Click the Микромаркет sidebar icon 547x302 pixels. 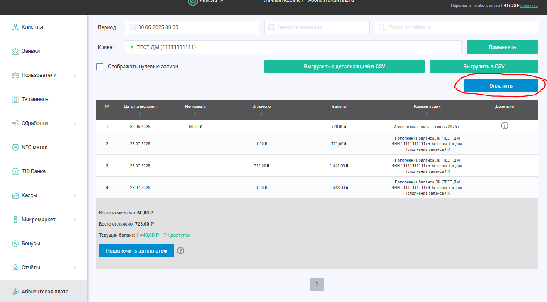tap(15, 220)
